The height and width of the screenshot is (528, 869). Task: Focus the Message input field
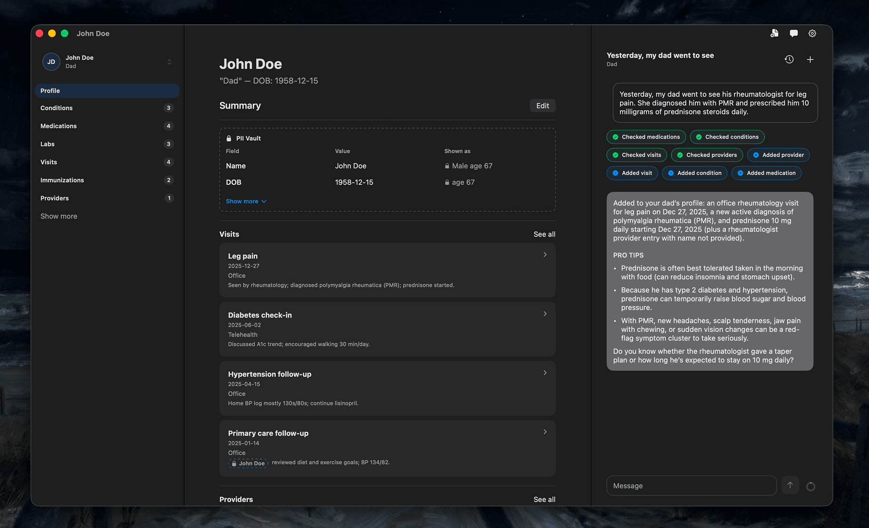tap(691, 486)
